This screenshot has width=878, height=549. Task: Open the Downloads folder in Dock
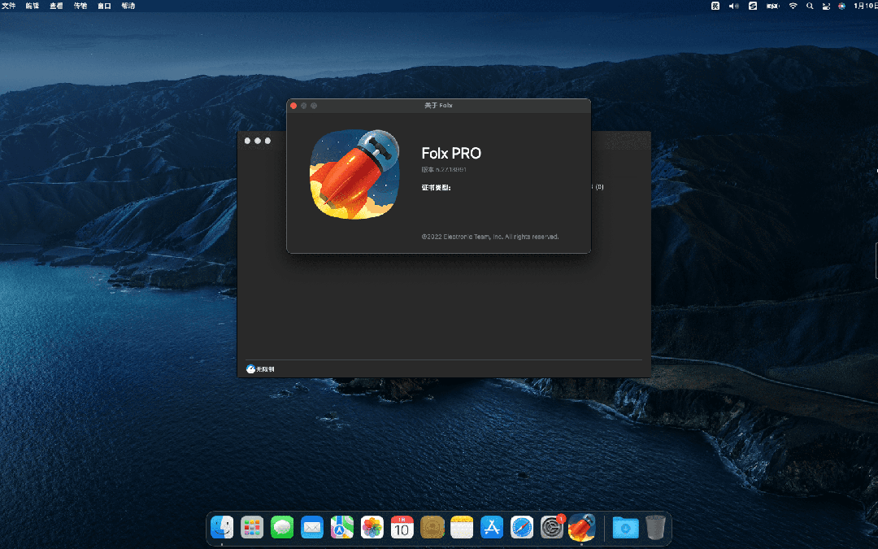coord(625,527)
